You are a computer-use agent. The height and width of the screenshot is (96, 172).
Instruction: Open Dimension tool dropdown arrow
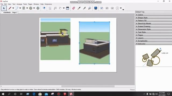(x=64, y=8)
